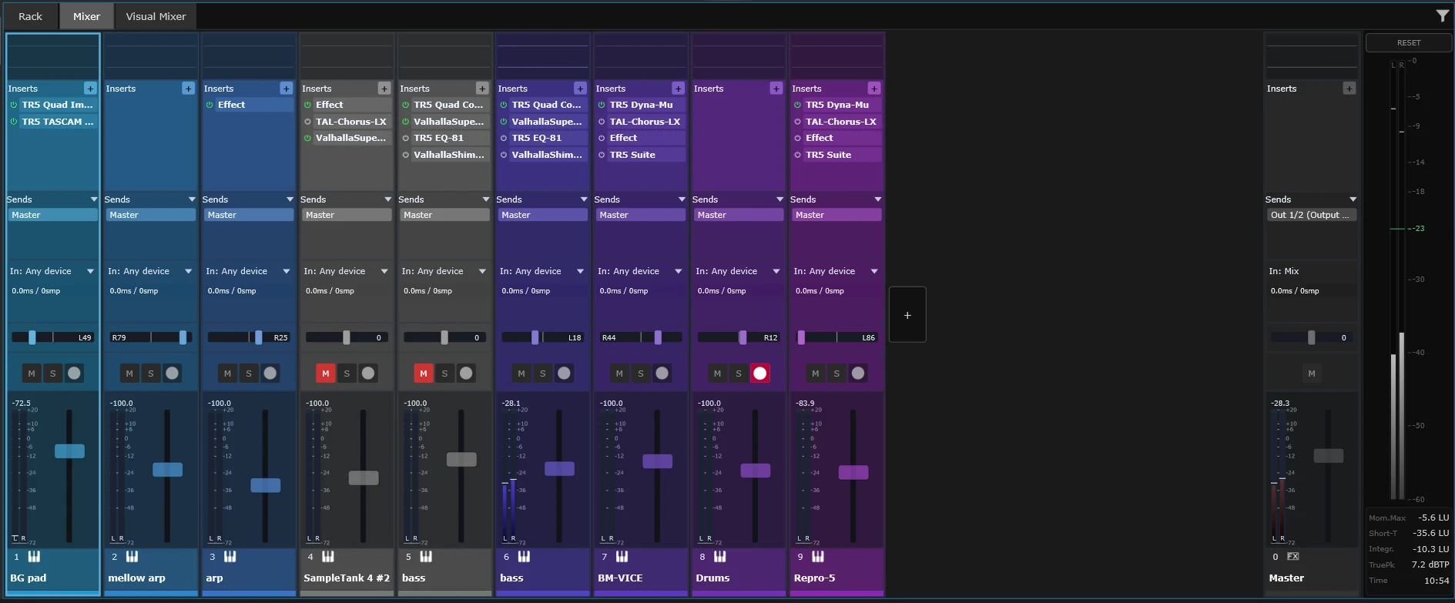This screenshot has height=603, width=1455.
Task: Click instrument icon on Drums channel
Action: [x=719, y=556]
